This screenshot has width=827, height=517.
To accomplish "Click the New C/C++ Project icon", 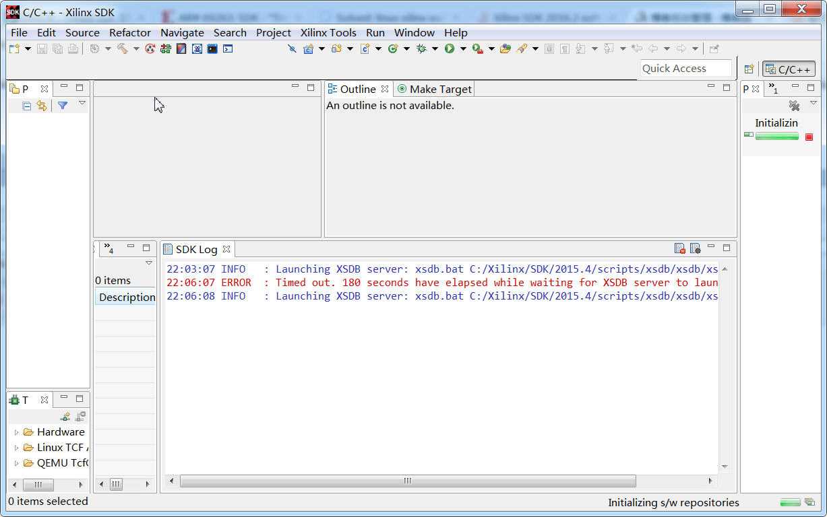I will coord(309,48).
